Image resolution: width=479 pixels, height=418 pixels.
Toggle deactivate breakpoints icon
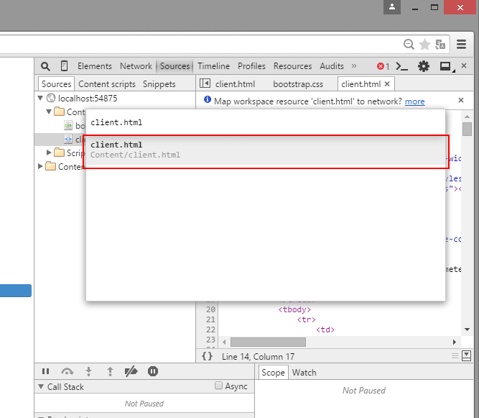click(131, 371)
